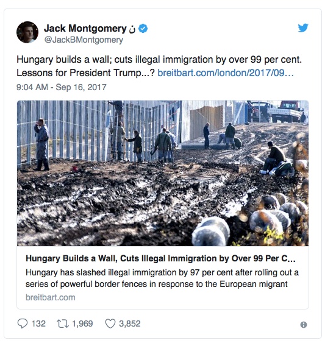Click the reply speech bubble icon
325x343 pixels.
coord(23,324)
